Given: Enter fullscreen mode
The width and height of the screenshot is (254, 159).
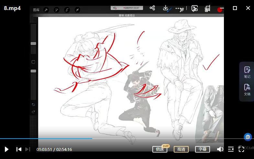Looking at the screenshot, I should click(241, 149).
